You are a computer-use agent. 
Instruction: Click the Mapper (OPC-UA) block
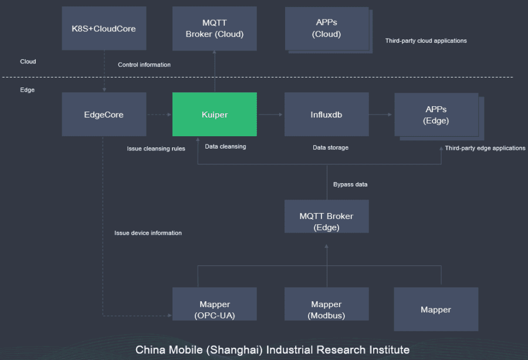click(x=214, y=304)
